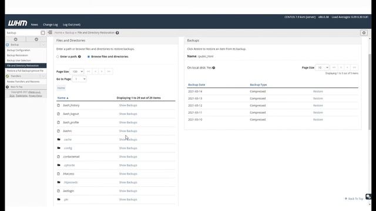The width and height of the screenshot is (376, 211).
Task: Restore the 2021-03-13 backup
Action: click(318, 98)
